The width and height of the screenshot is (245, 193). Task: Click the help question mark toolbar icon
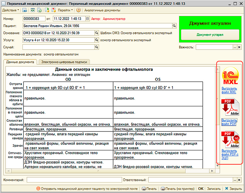78,10
